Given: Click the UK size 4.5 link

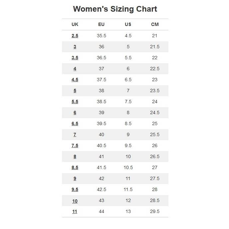Looking at the screenshot, I should (x=75, y=80).
